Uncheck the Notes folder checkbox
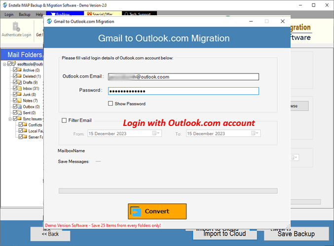 (15, 100)
